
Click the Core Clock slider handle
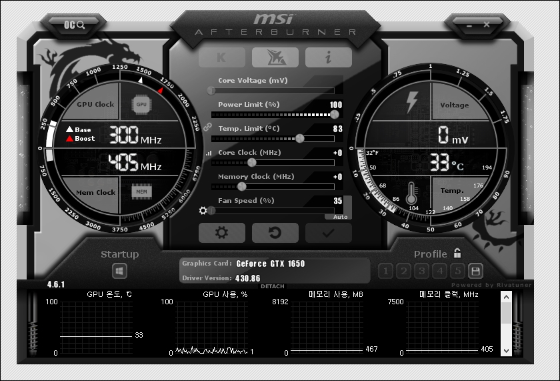(x=252, y=163)
